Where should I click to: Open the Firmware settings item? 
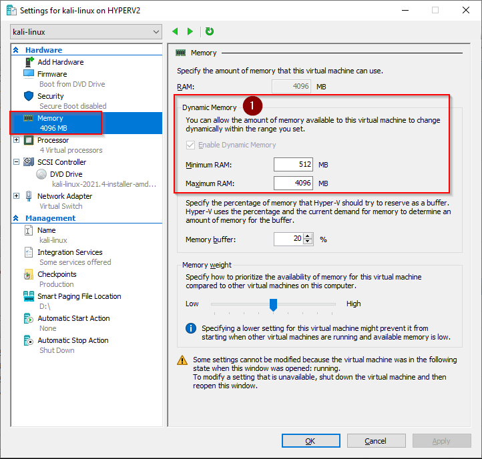pyautogui.click(x=52, y=74)
